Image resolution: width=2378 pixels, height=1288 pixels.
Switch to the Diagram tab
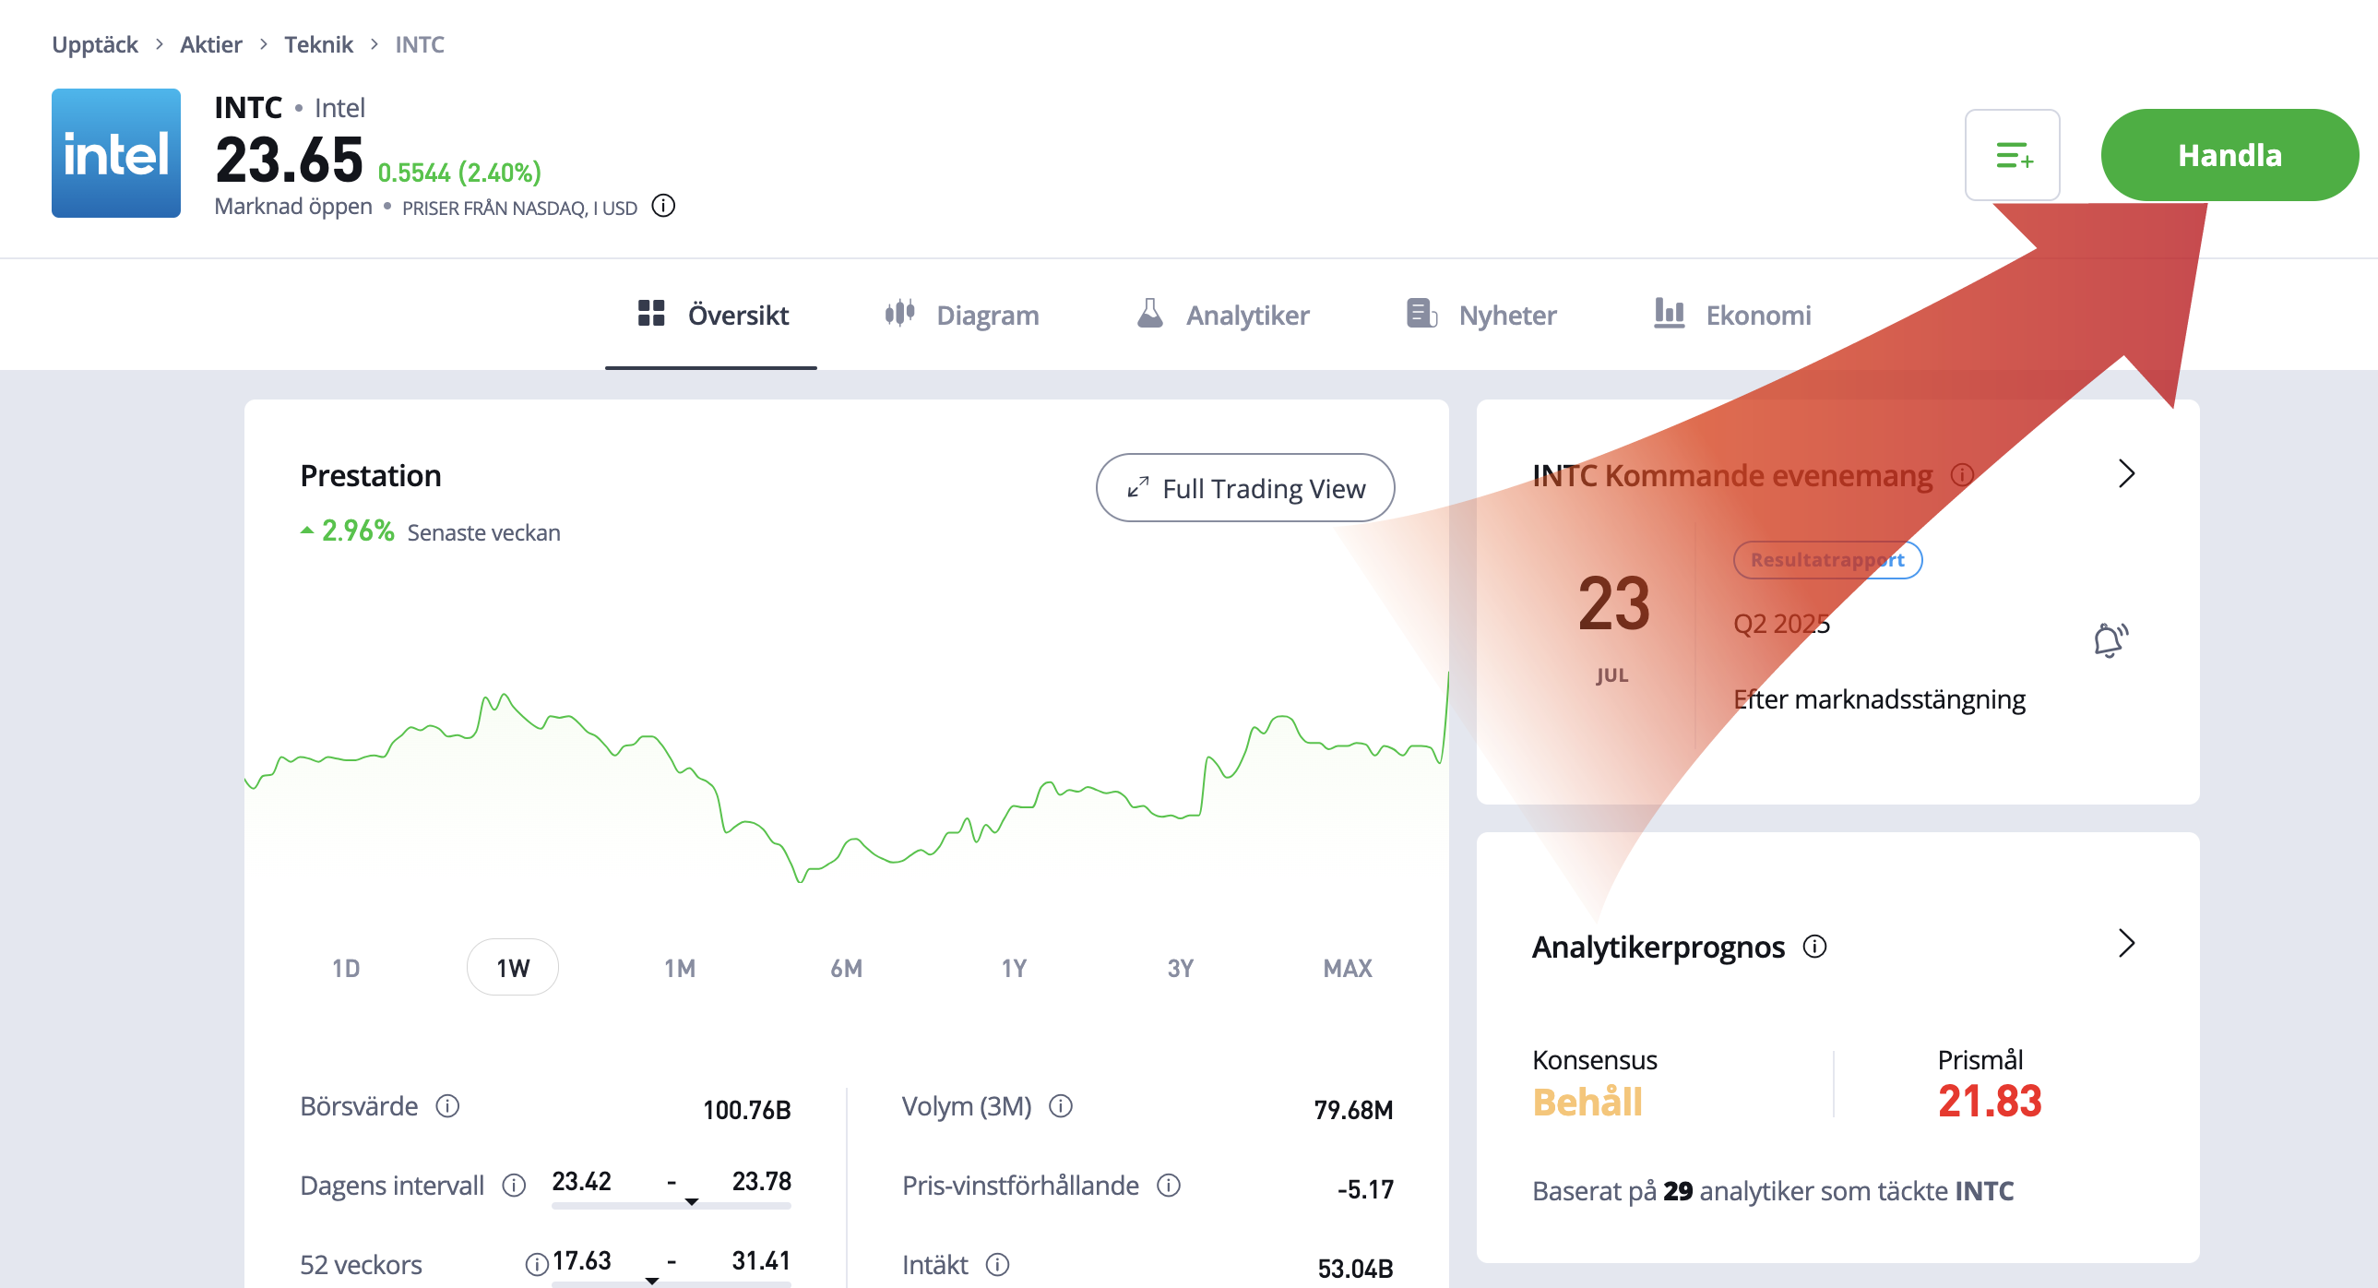(x=962, y=315)
